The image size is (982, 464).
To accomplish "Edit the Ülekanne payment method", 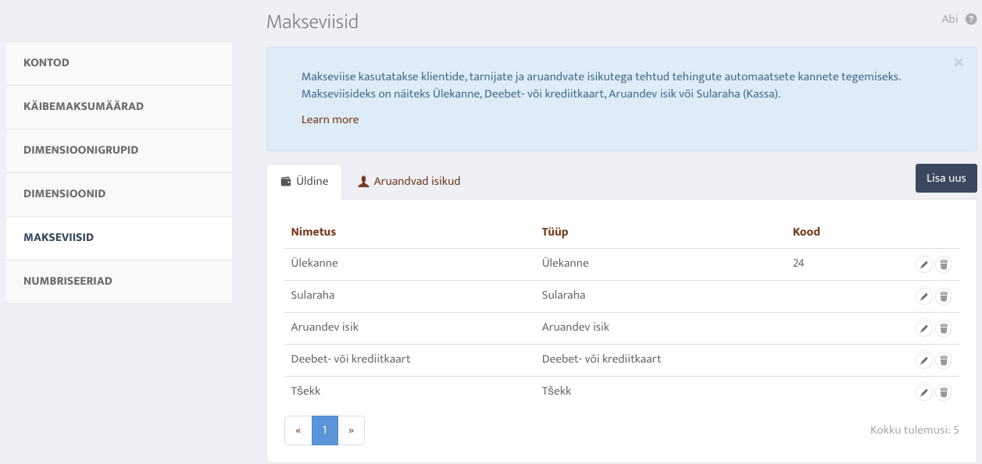I will tap(923, 264).
